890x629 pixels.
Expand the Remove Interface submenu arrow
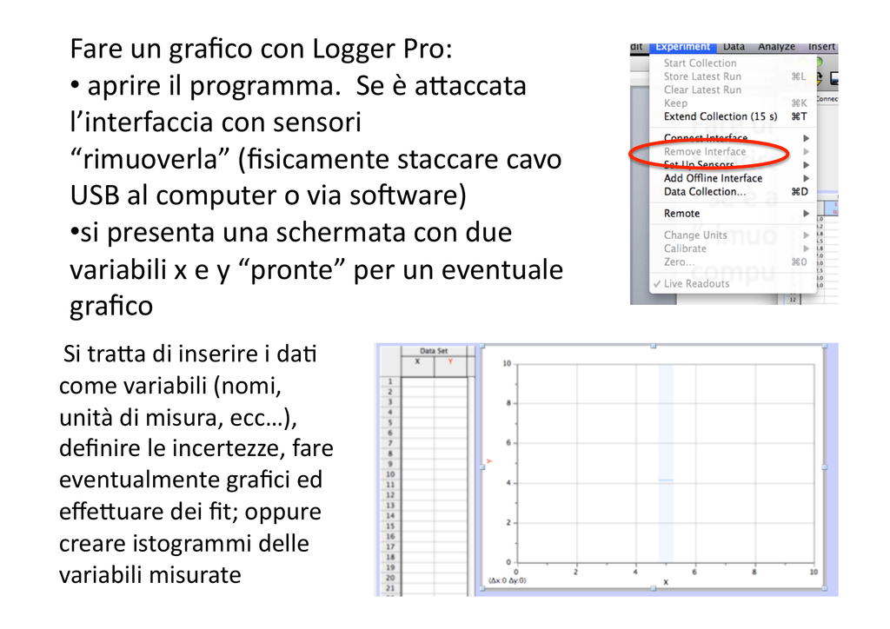pyautogui.click(x=806, y=151)
